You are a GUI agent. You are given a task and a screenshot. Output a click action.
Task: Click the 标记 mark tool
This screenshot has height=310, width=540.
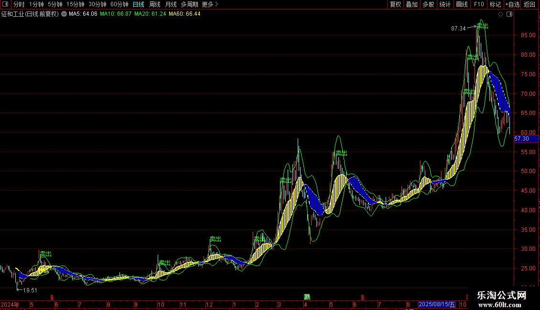[495, 4]
